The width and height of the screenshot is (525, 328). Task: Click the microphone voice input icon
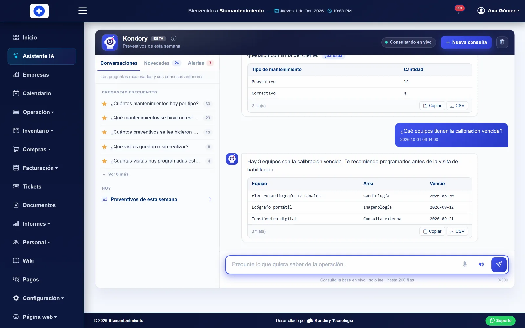pyautogui.click(x=464, y=264)
